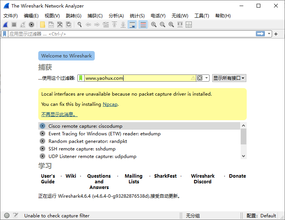Image resolution: width=285 pixels, height=220 pixels.
Task: Toggle auto-scroll during live capture
Action: (x=132, y=25)
